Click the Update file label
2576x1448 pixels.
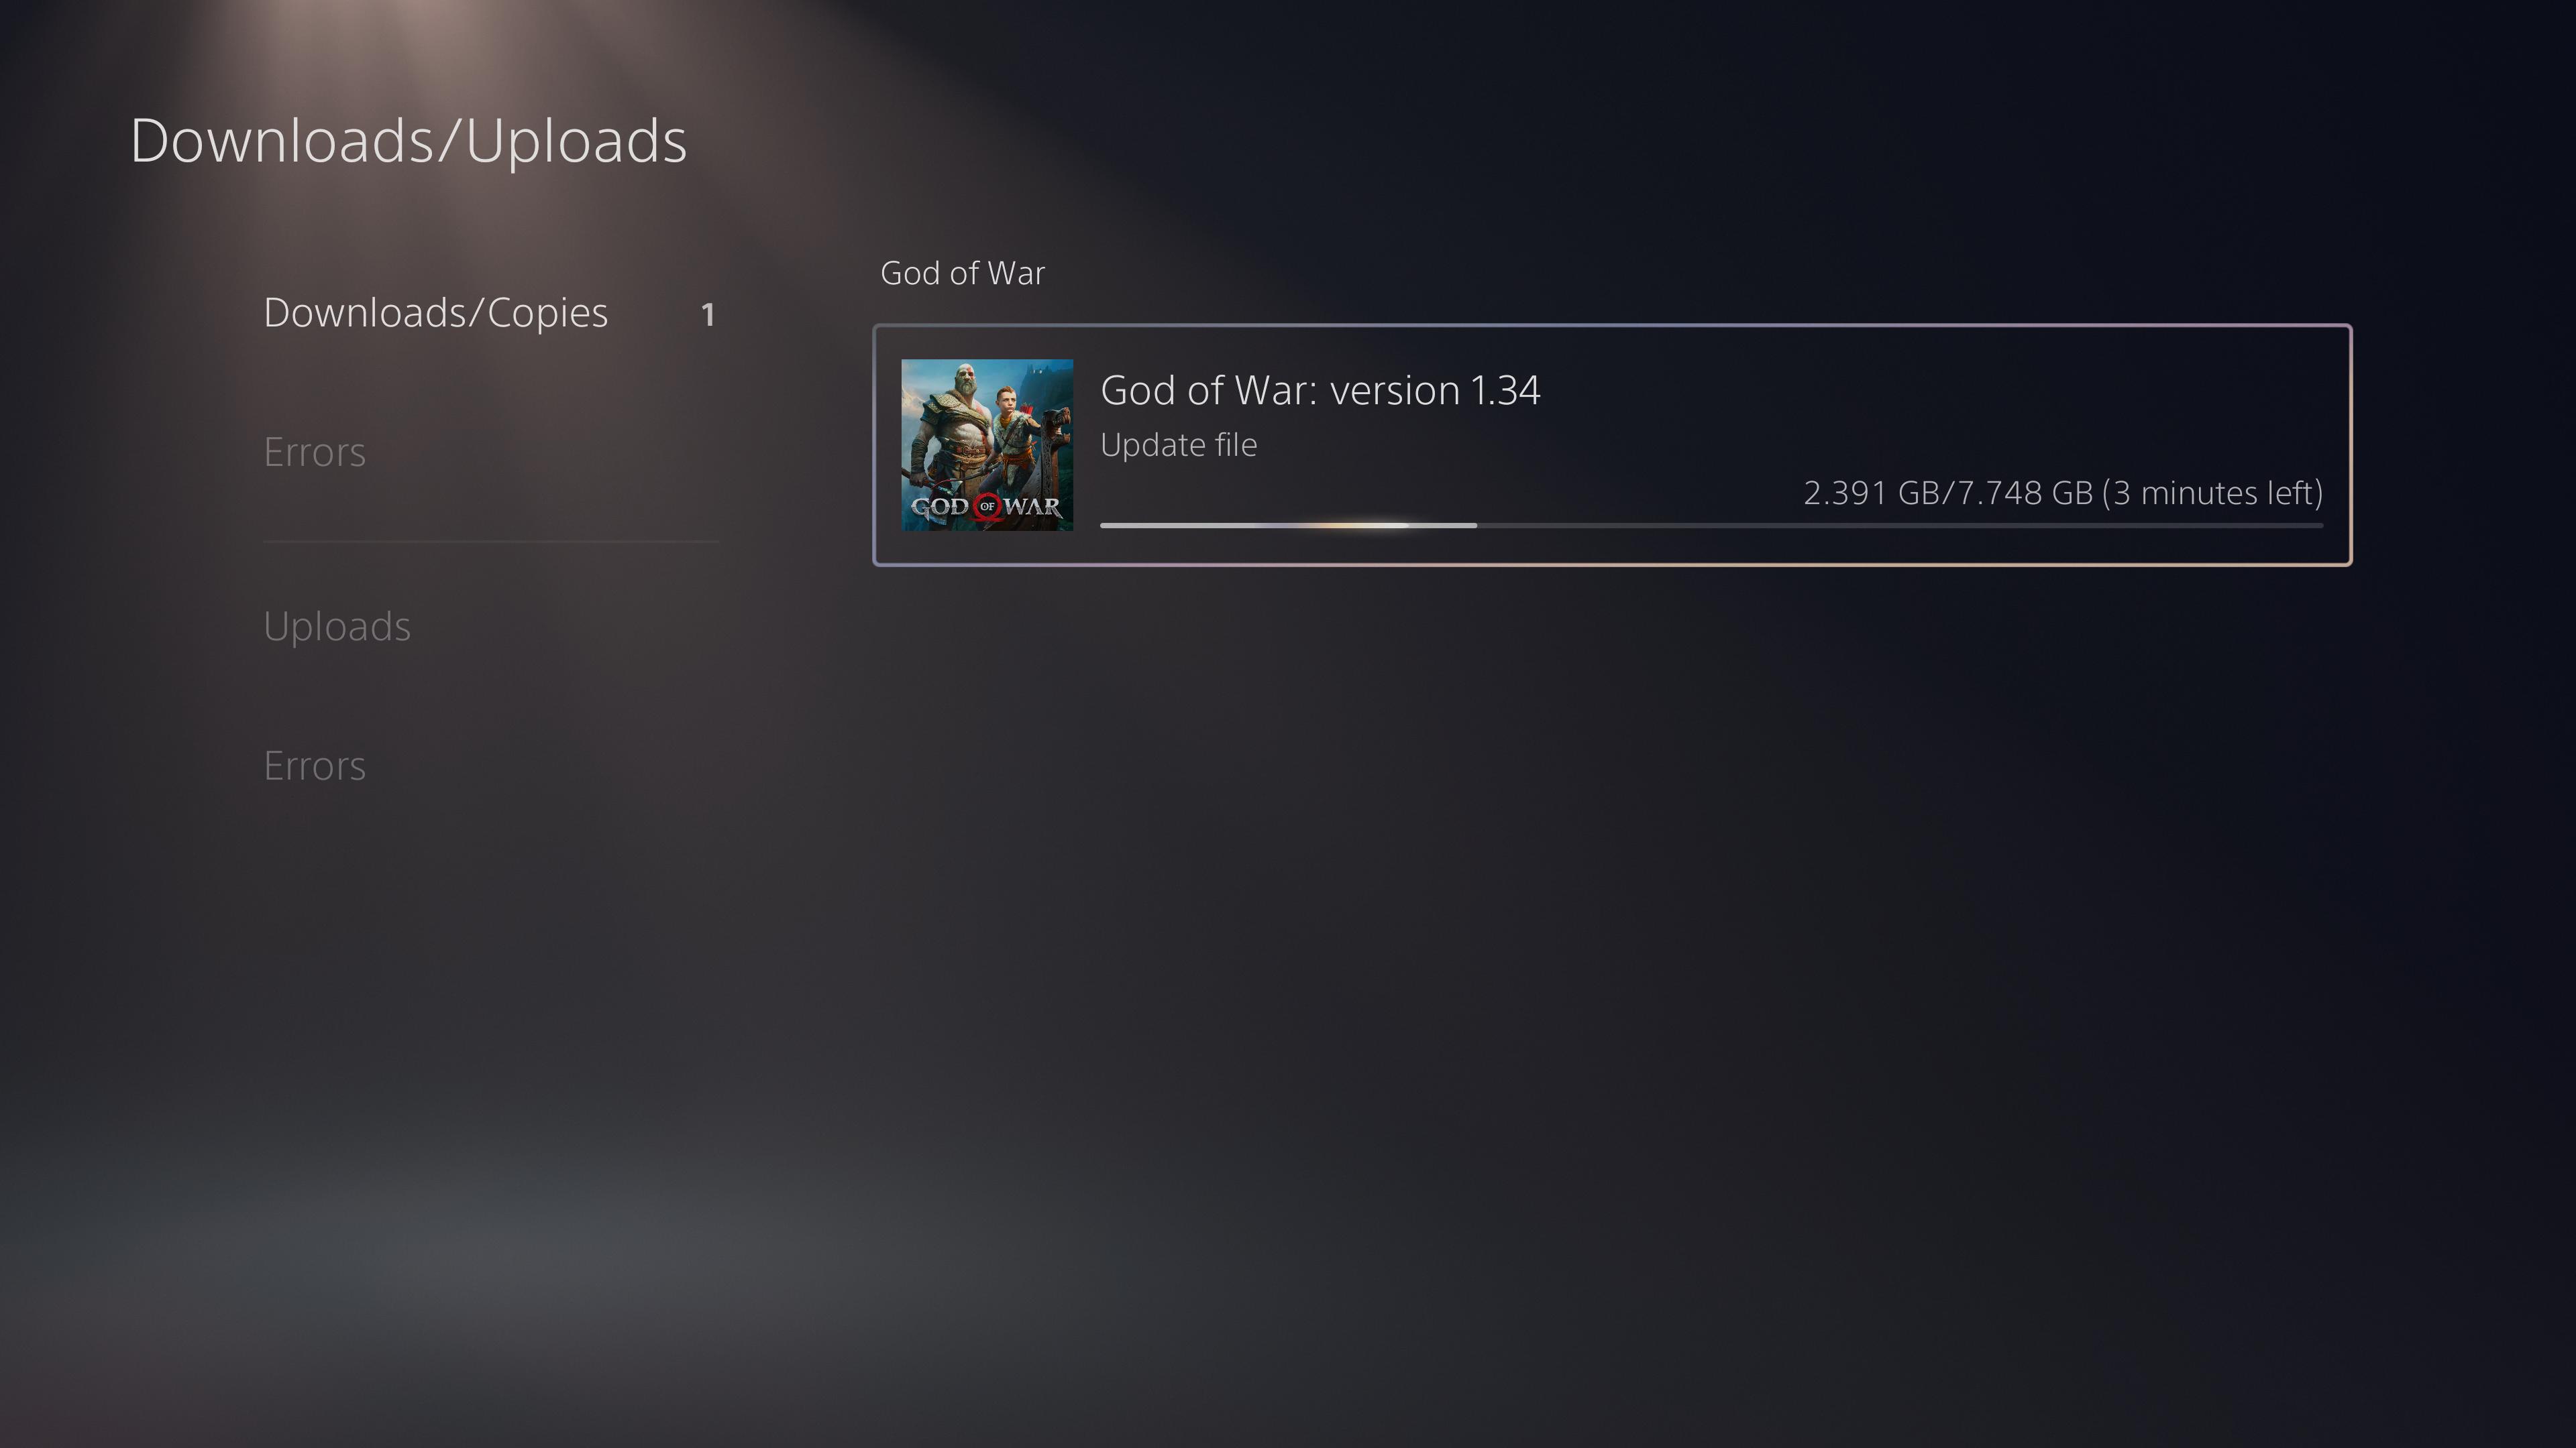coord(1178,446)
